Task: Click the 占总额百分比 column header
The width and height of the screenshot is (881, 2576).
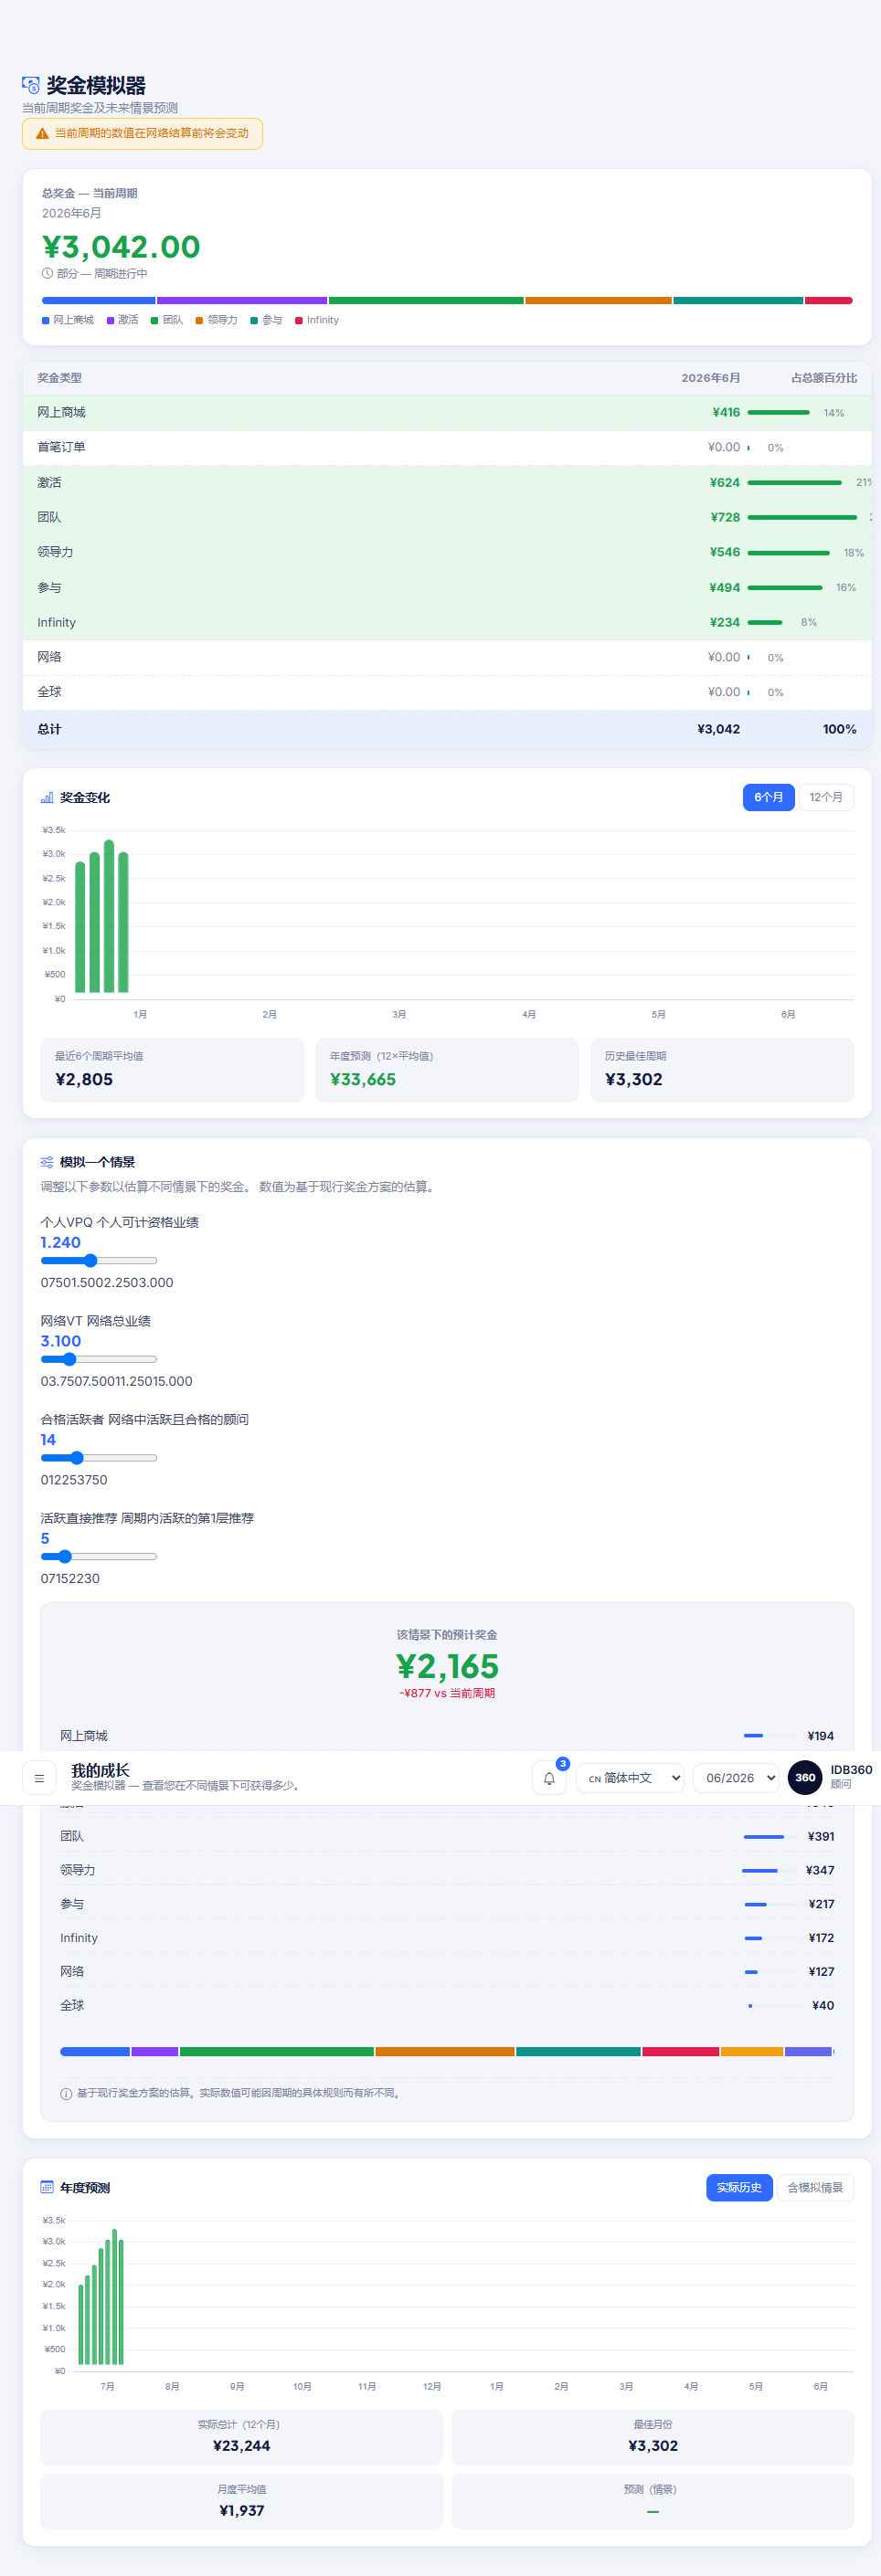Action: point(824,378)
